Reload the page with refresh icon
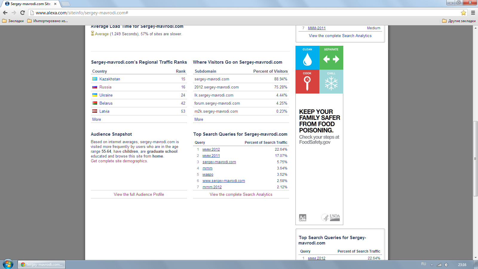 22,13
